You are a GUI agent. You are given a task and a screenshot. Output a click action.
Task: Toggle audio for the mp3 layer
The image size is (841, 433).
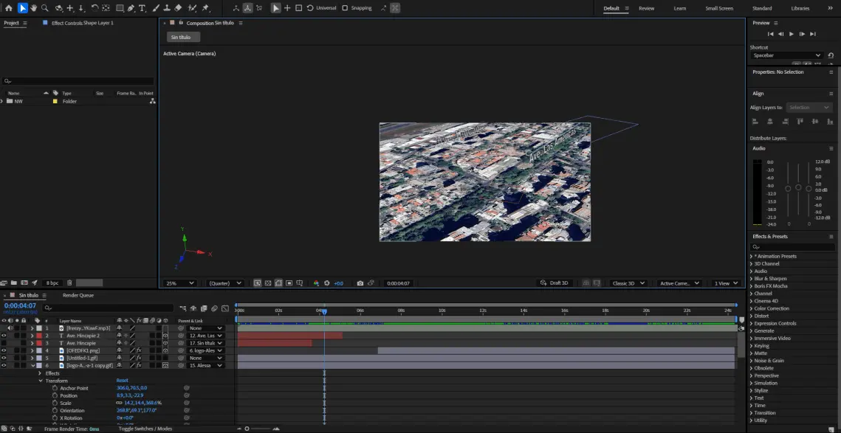pyautogui.click(x=9, y=328)
